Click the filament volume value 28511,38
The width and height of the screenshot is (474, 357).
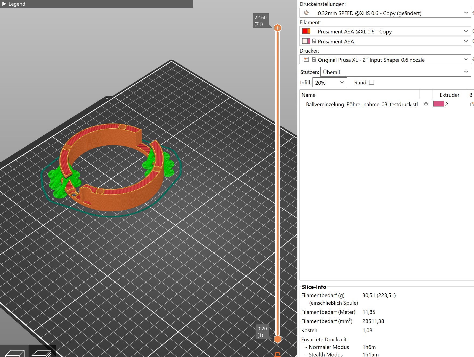[373, 321]
